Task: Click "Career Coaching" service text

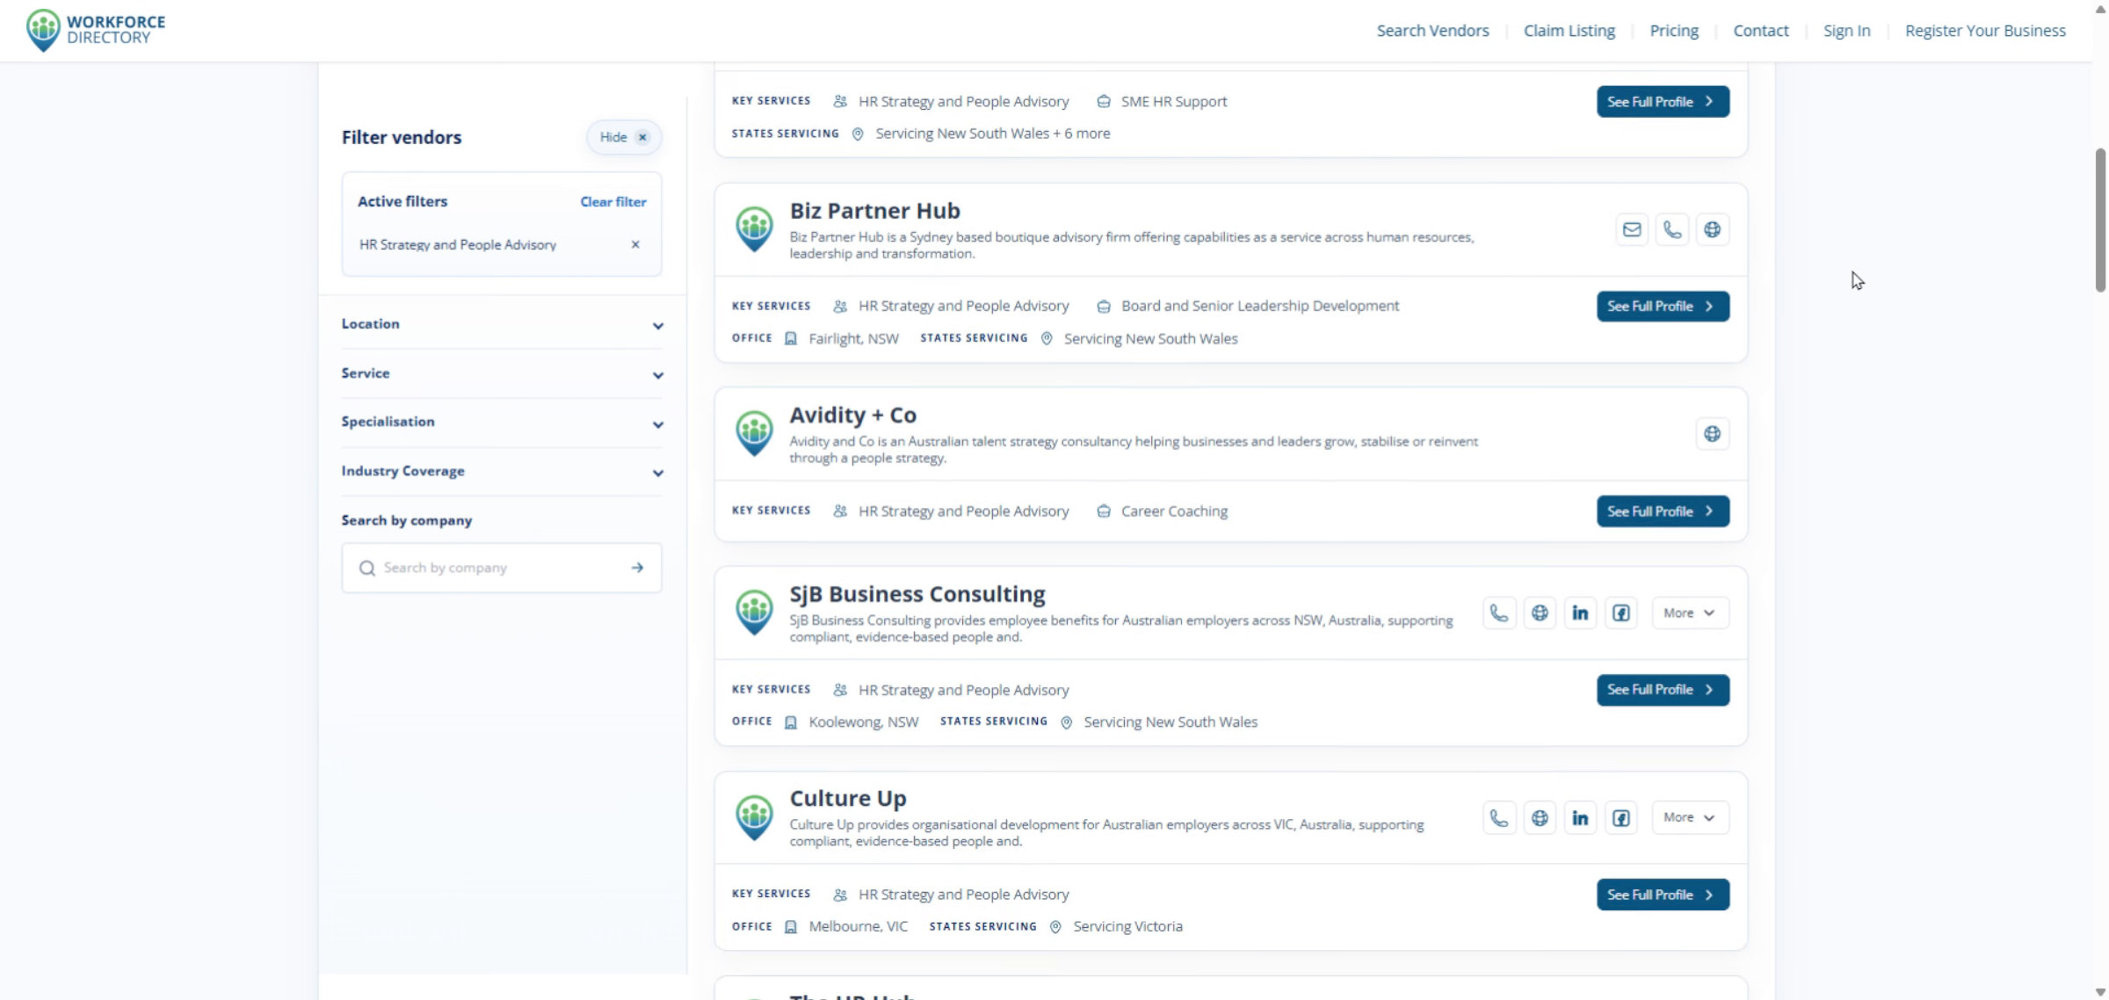Action: (x=1174, y=511)
